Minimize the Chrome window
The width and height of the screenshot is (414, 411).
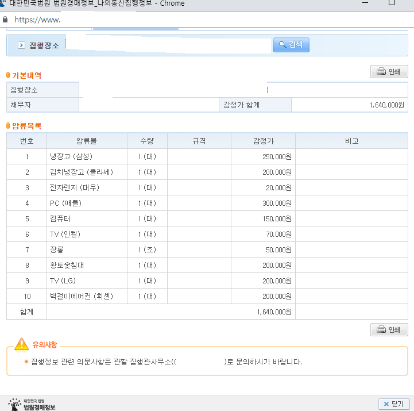coord(365,3)
